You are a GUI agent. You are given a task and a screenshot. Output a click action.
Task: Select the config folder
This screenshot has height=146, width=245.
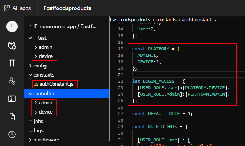(x=40, y=66)
